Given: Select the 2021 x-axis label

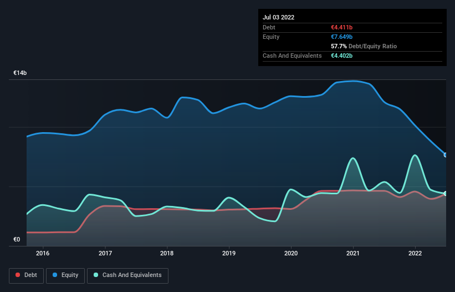Looking at the screenshot, I should point(353,253).
